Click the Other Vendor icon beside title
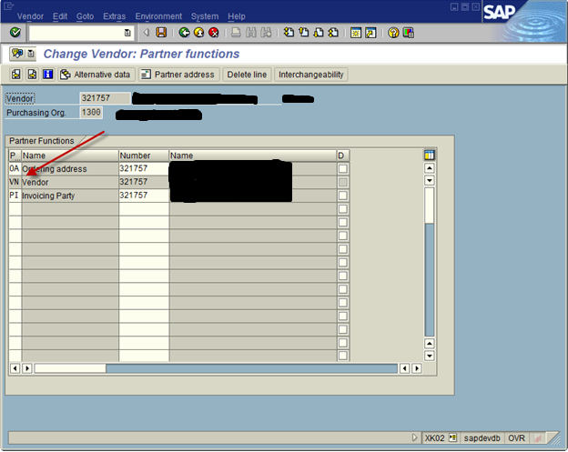This screenshot has width=568, height=452. tap(17, 54)
